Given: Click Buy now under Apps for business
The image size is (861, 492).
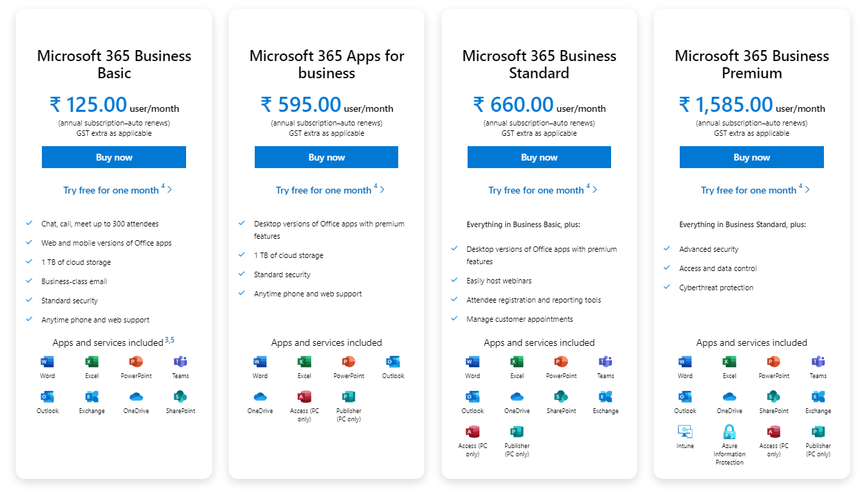Looking at the screenshot, I should pyautogui.click(x=326, y=157).
